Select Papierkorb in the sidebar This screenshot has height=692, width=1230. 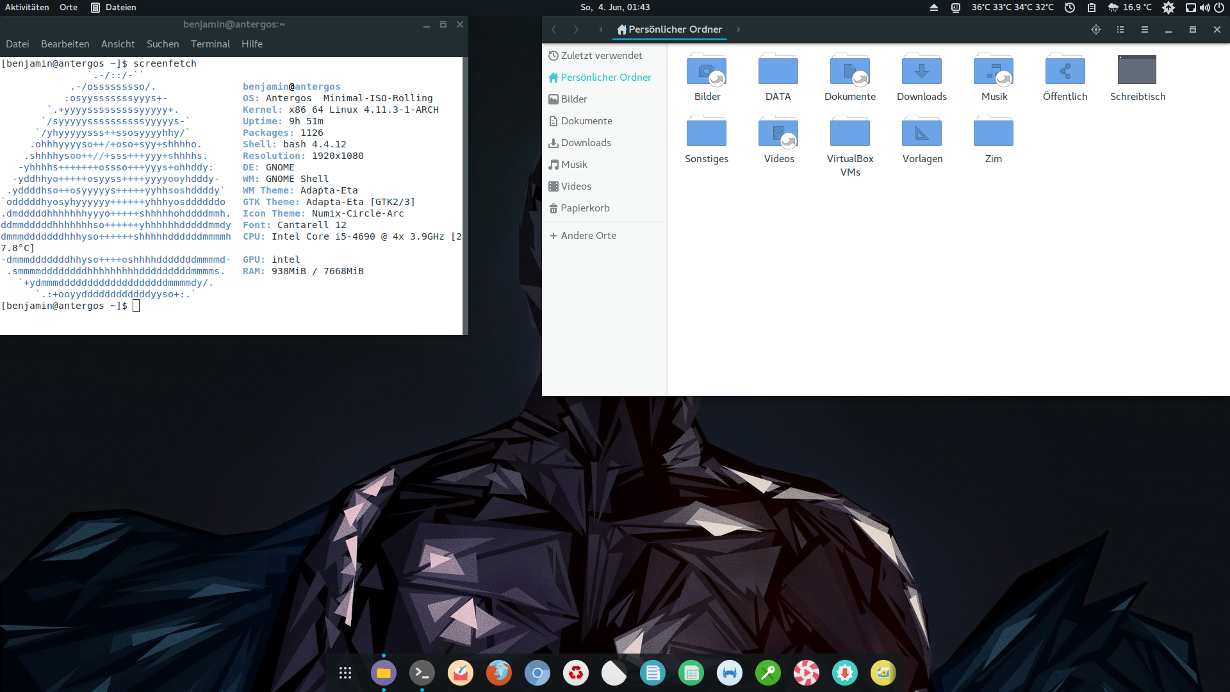pyautogui.click(x=584, y=208)
